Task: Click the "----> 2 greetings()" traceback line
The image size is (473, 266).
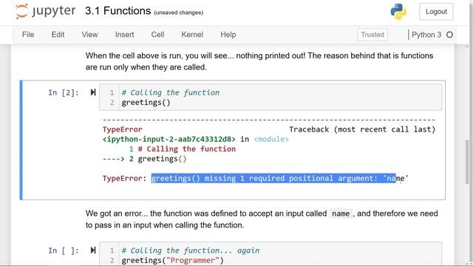Action: pyautogui.click(x=145, y=159)
